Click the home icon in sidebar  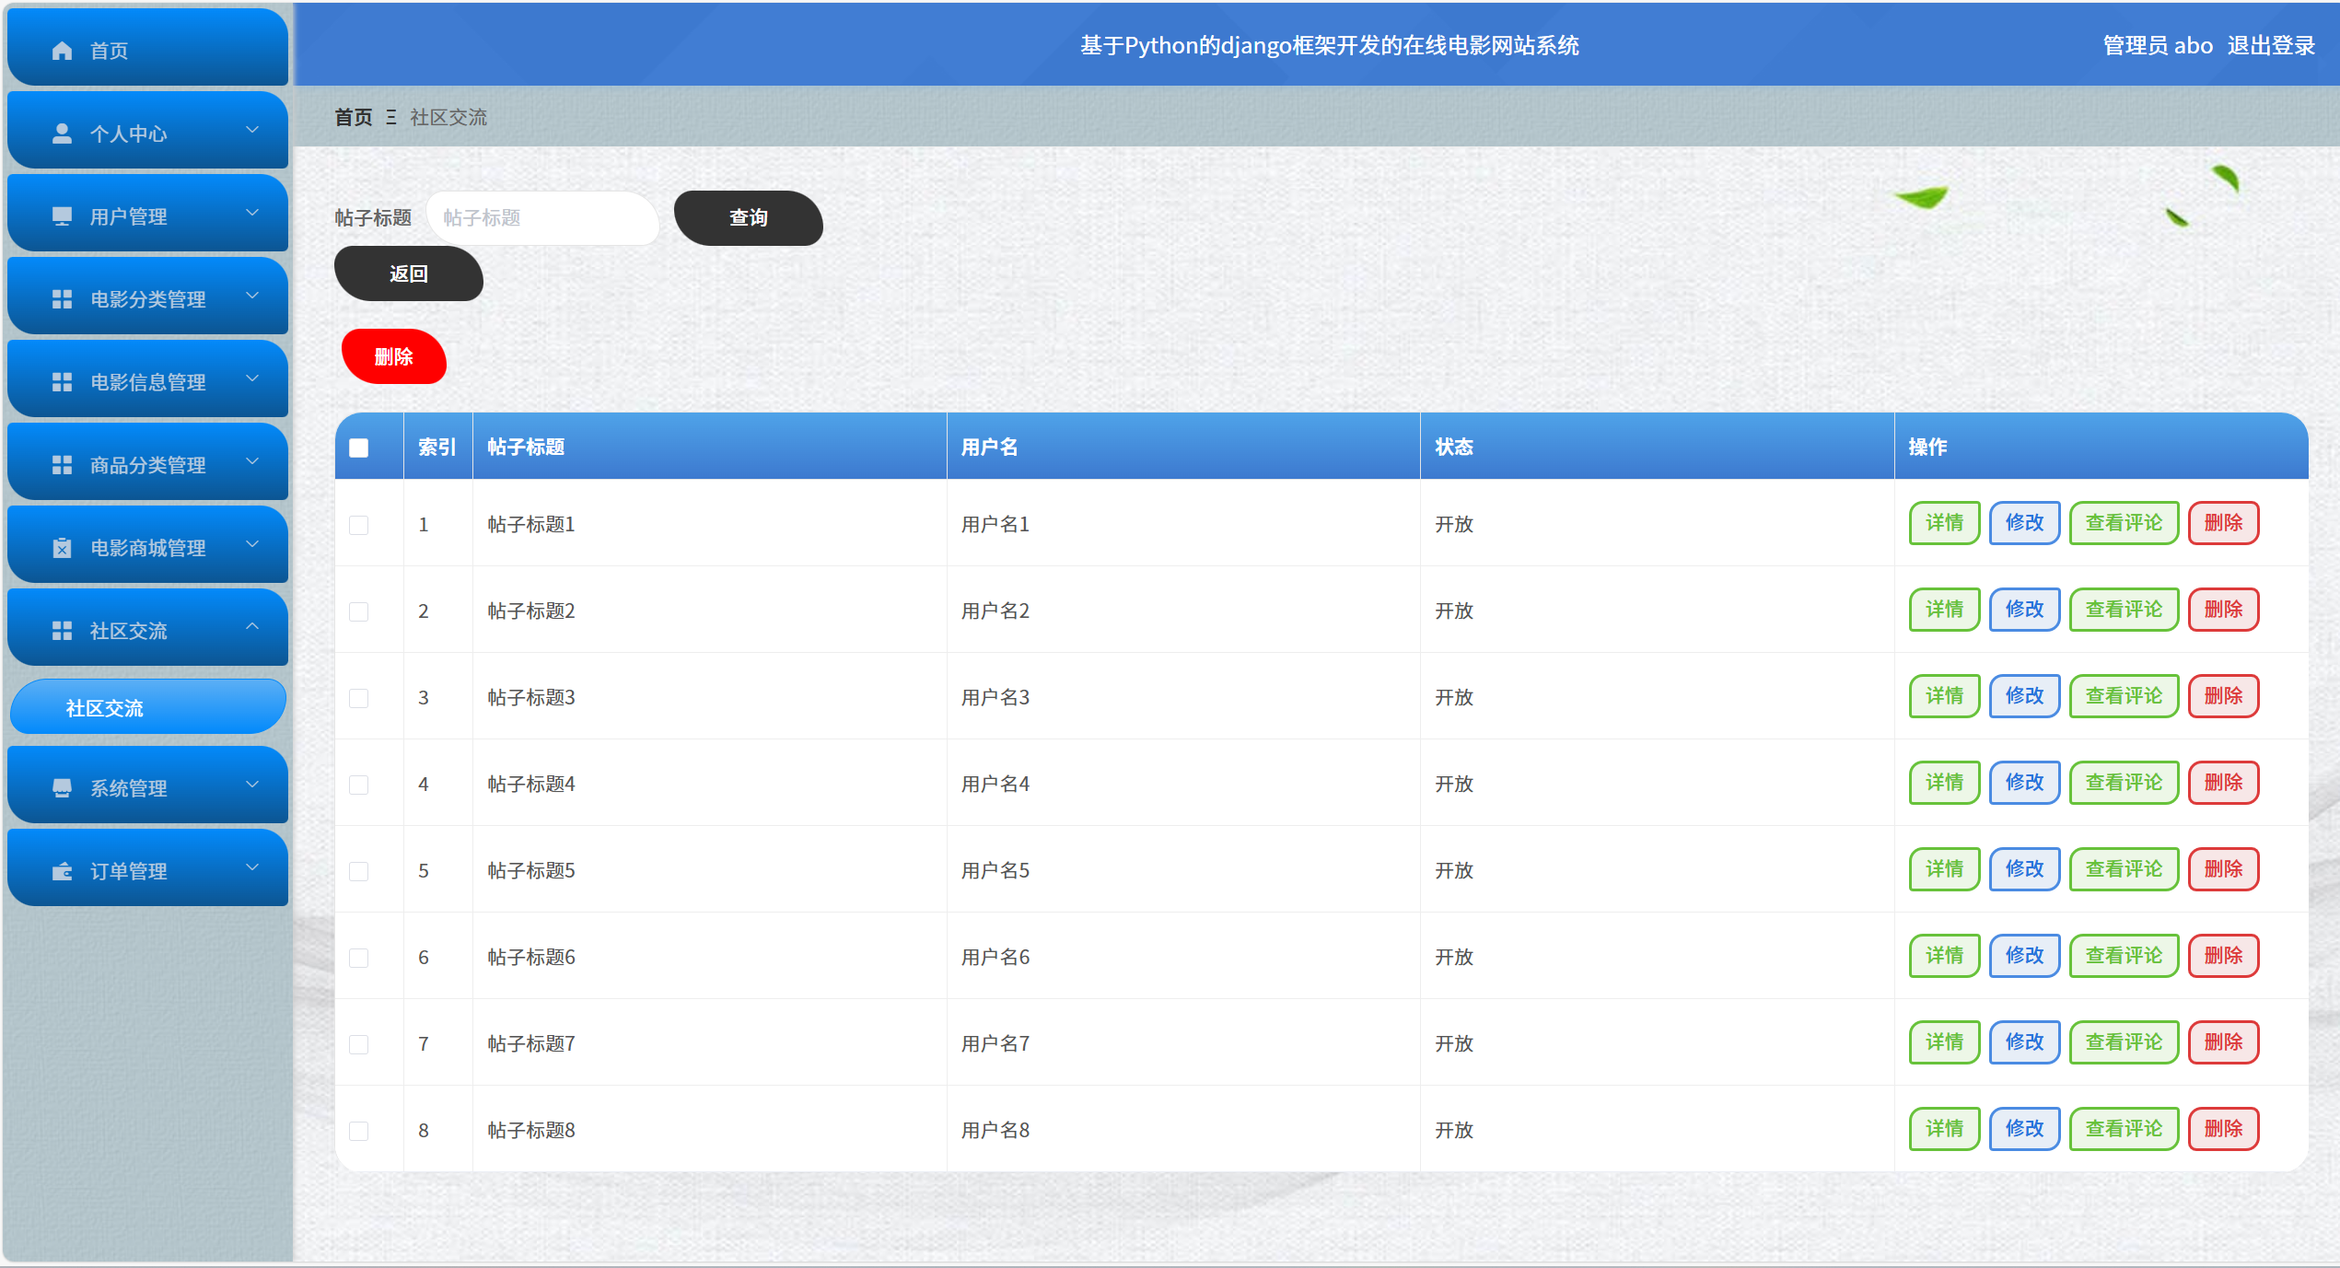[x=62, y=51]
